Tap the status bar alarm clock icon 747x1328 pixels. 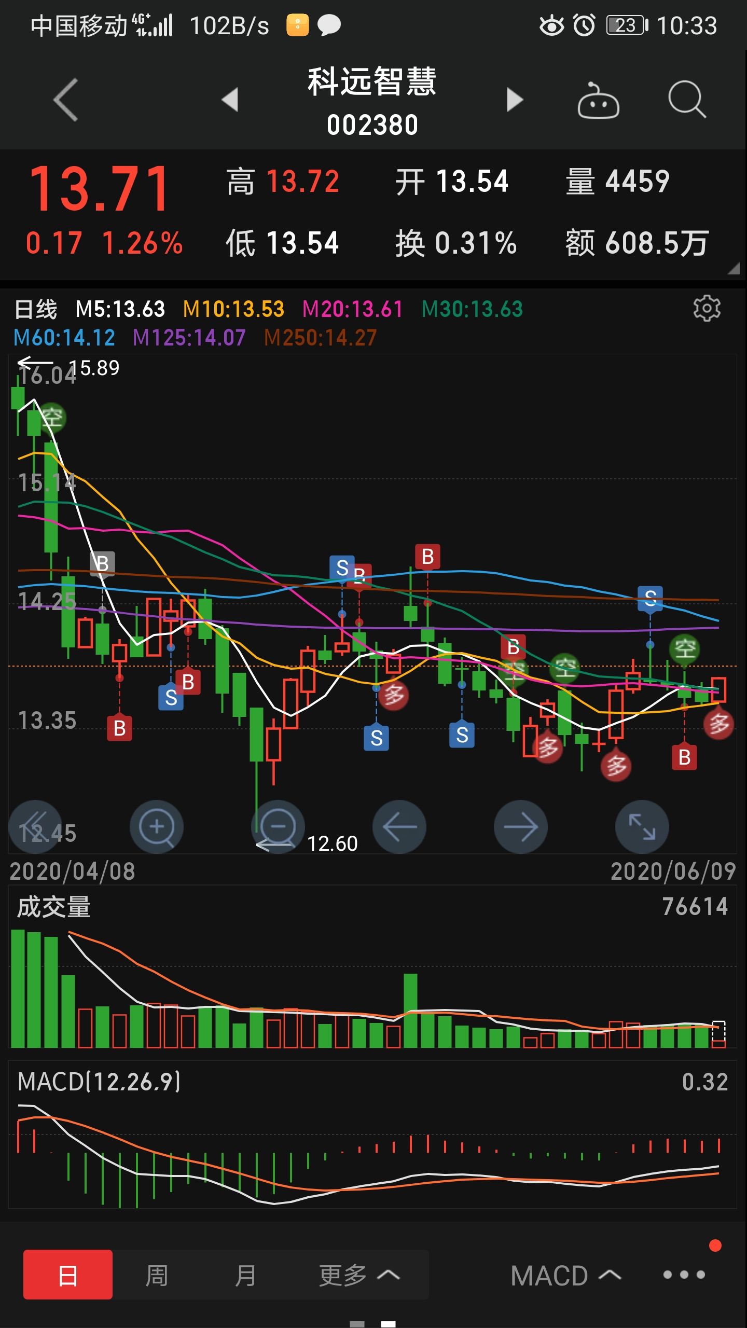(x=584, y=25)
